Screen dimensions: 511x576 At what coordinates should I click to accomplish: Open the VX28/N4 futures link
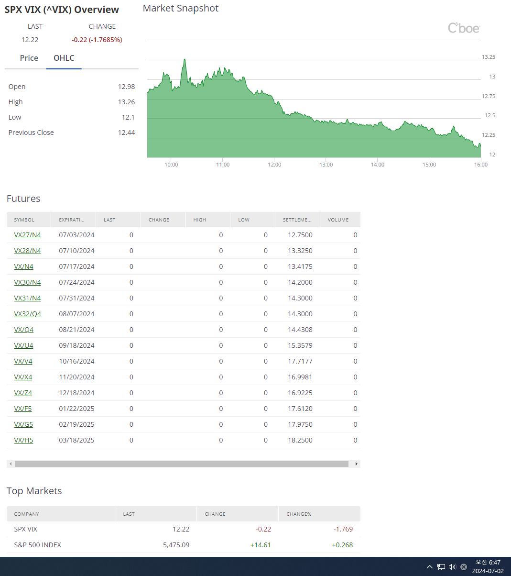[27, 251]
